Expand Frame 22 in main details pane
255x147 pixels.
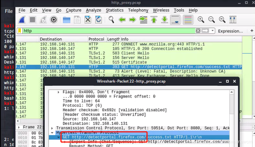(19, 127)
